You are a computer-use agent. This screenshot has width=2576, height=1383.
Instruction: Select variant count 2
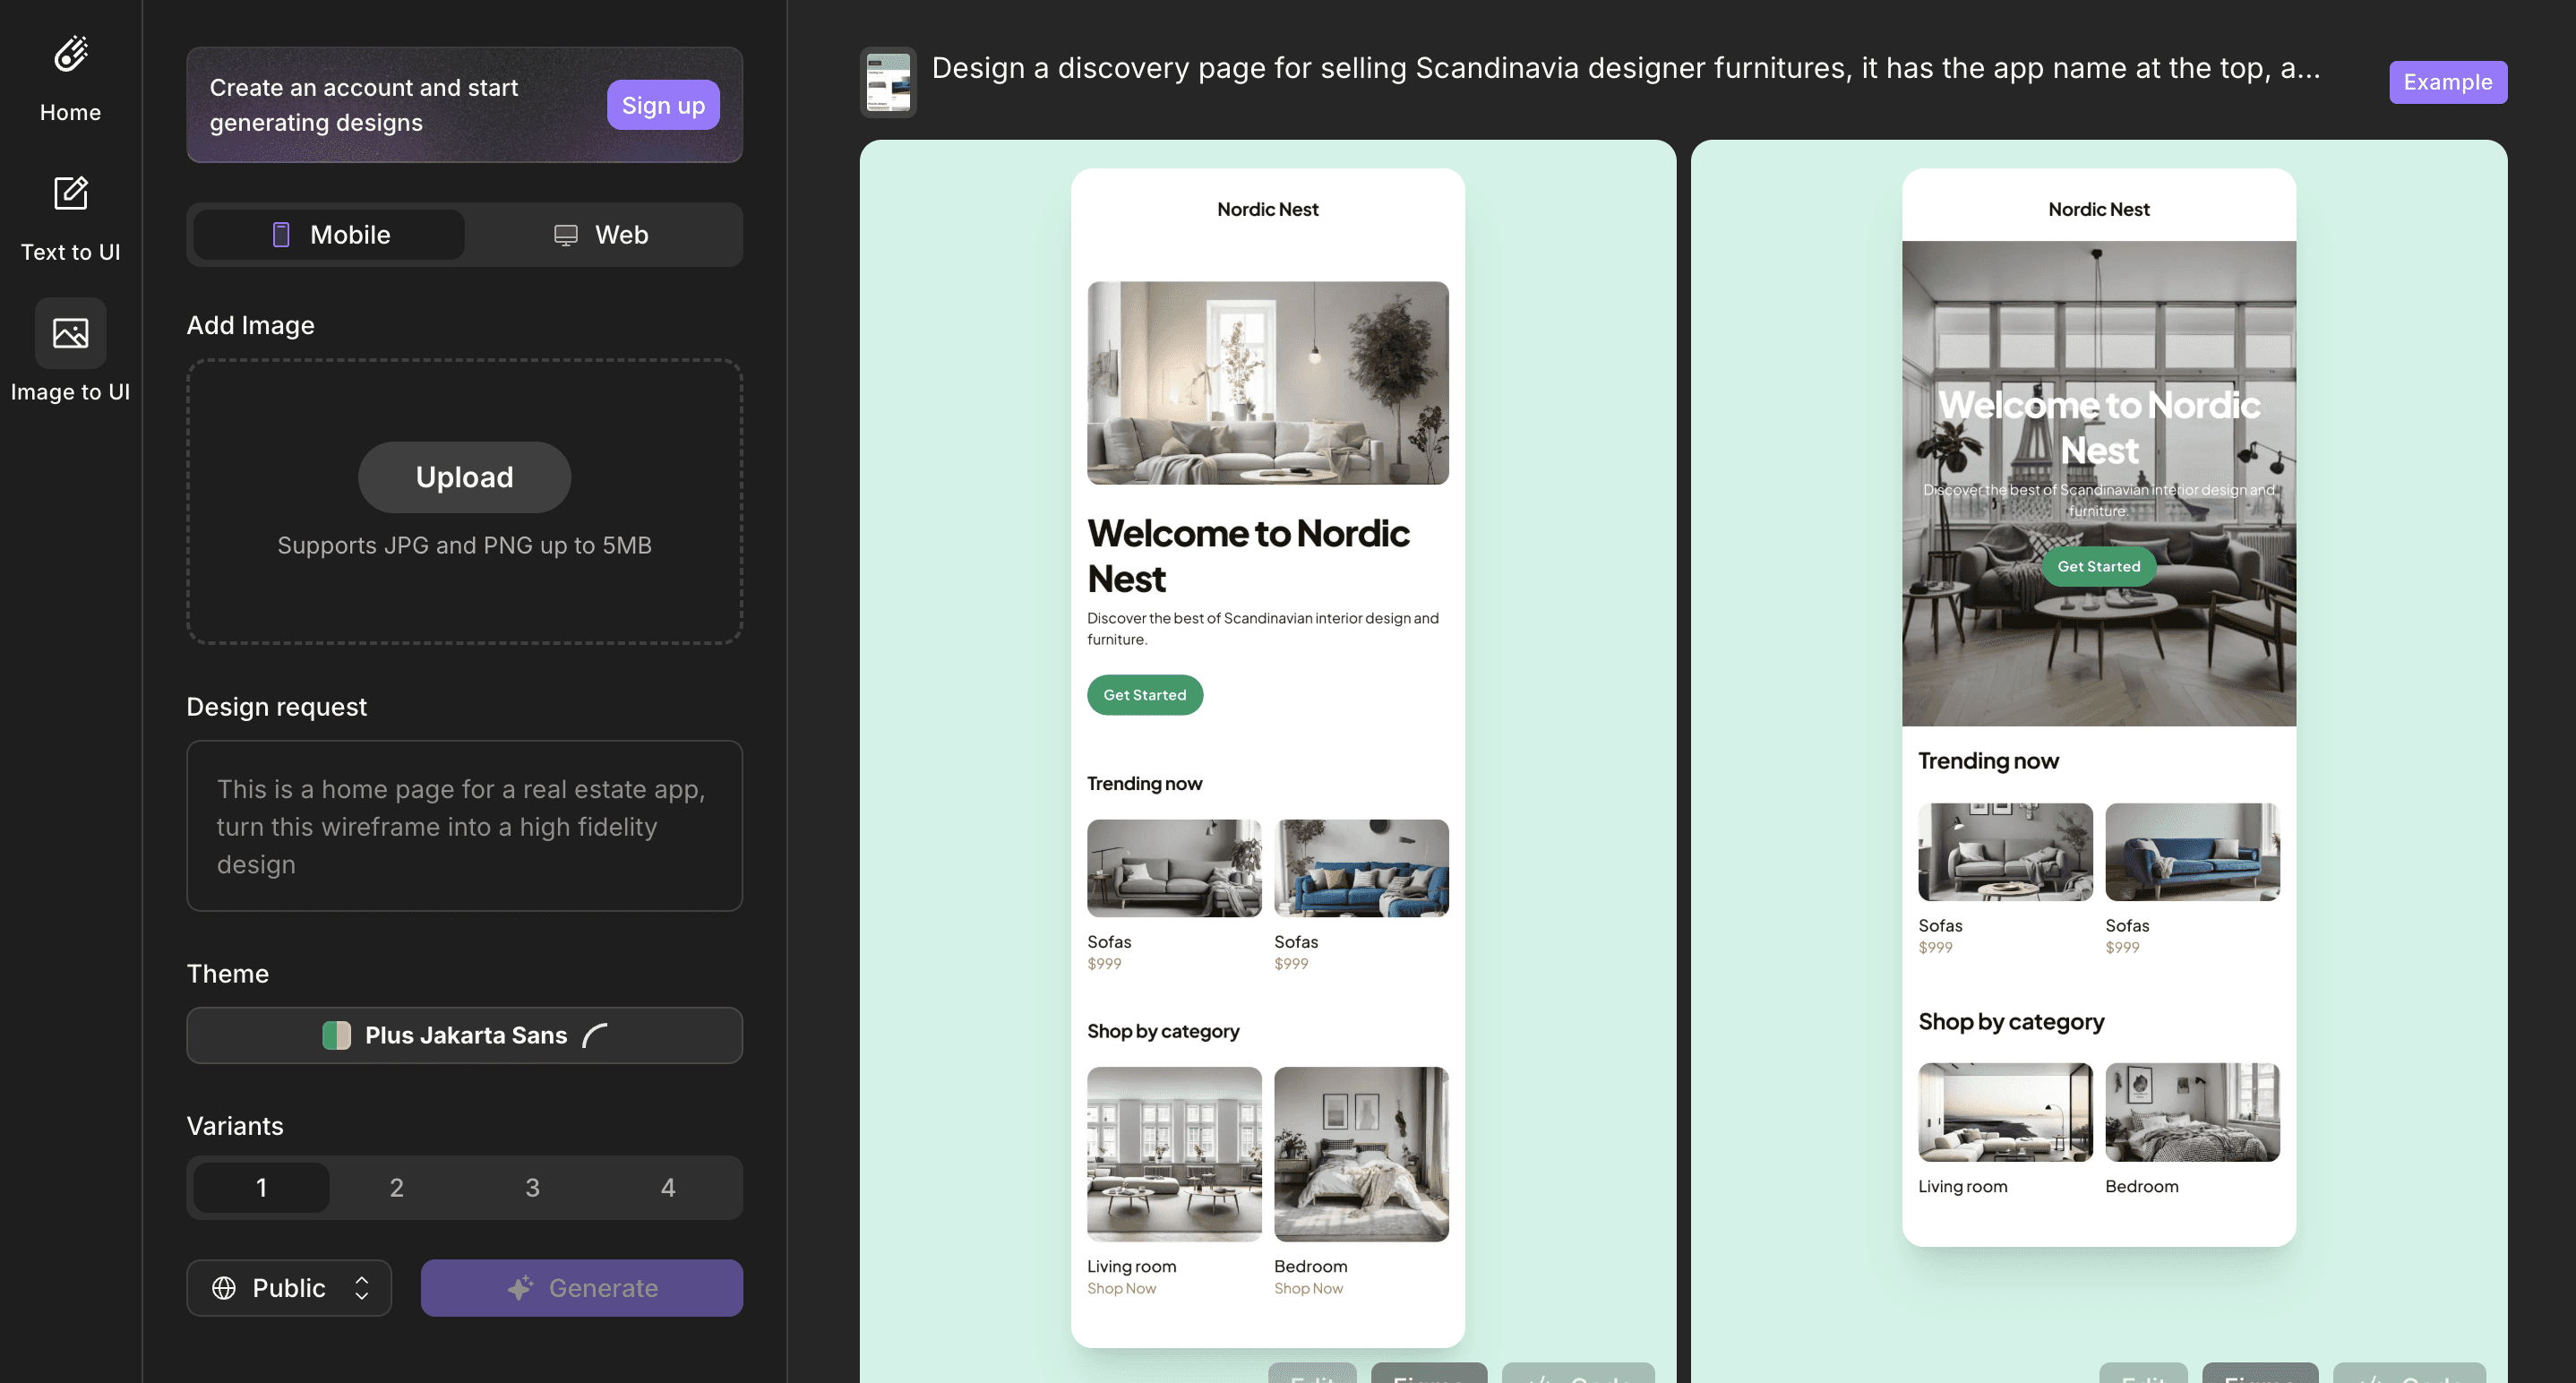[x=396, y=1188]
